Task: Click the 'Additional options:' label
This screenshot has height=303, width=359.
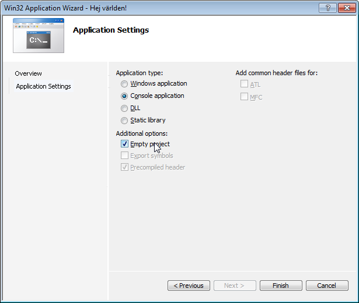Action: click(142, 133)
